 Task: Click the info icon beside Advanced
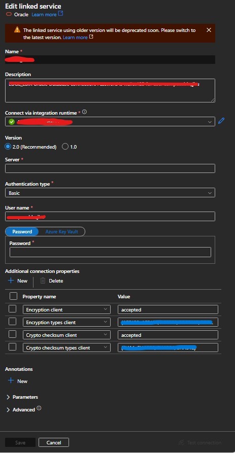(39, 408)
